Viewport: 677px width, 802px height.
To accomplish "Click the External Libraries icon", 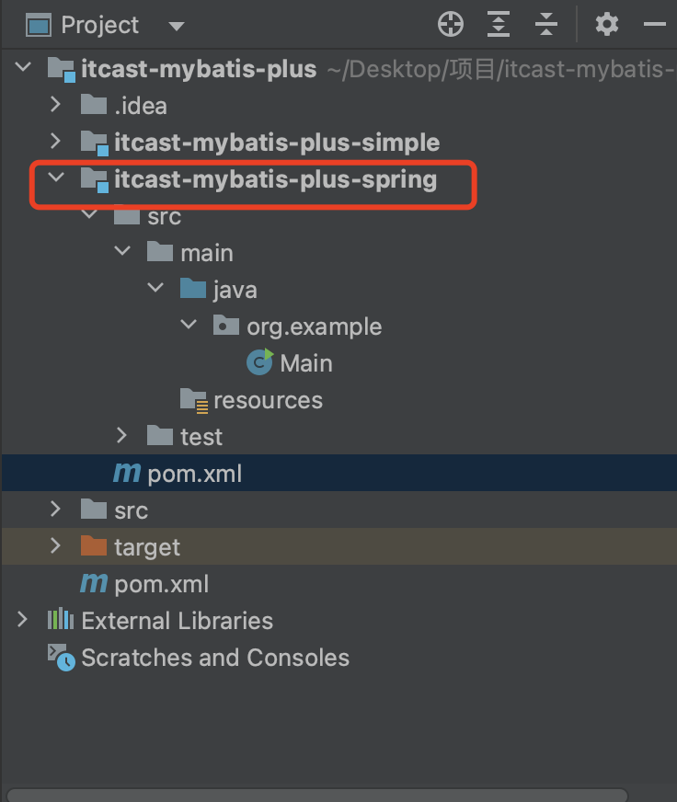I will [61, 620].
